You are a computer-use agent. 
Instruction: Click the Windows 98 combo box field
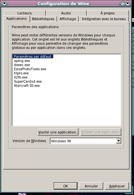click(x=86, y=141)
